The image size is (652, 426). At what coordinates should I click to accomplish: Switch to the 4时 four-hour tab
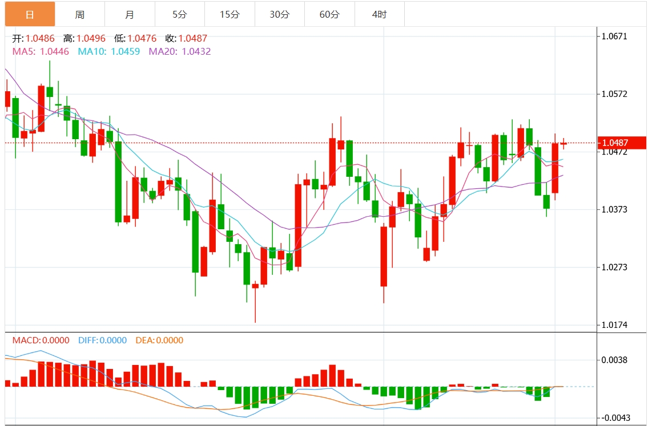pos(379,14)
